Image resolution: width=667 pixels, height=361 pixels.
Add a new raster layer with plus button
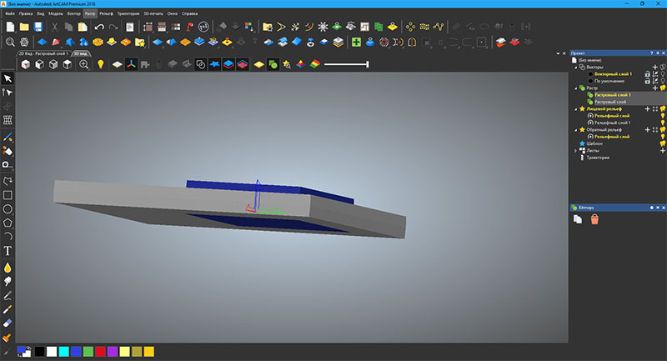(655, 88)
